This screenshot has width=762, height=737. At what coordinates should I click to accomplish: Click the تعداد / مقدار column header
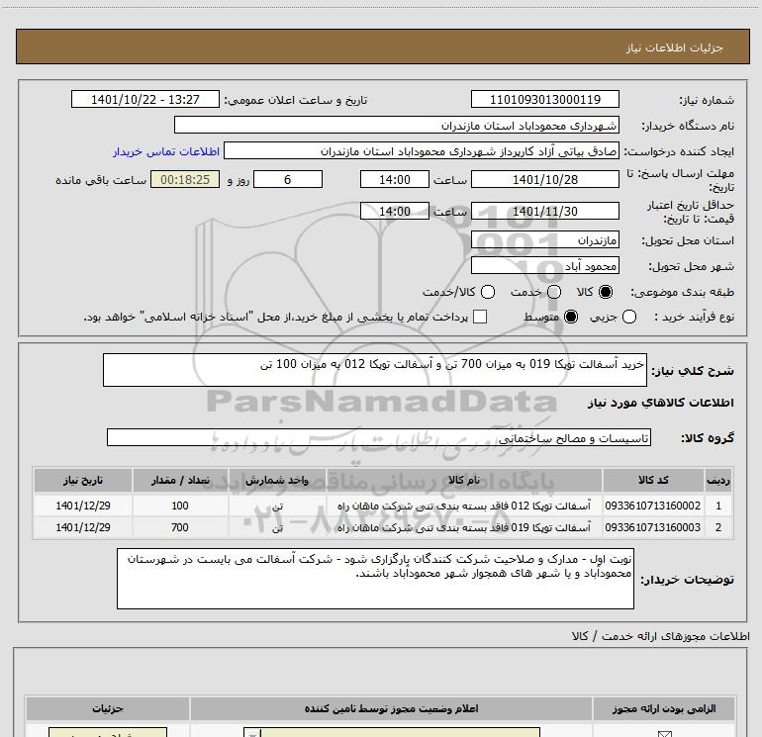[x=180, y=481]
